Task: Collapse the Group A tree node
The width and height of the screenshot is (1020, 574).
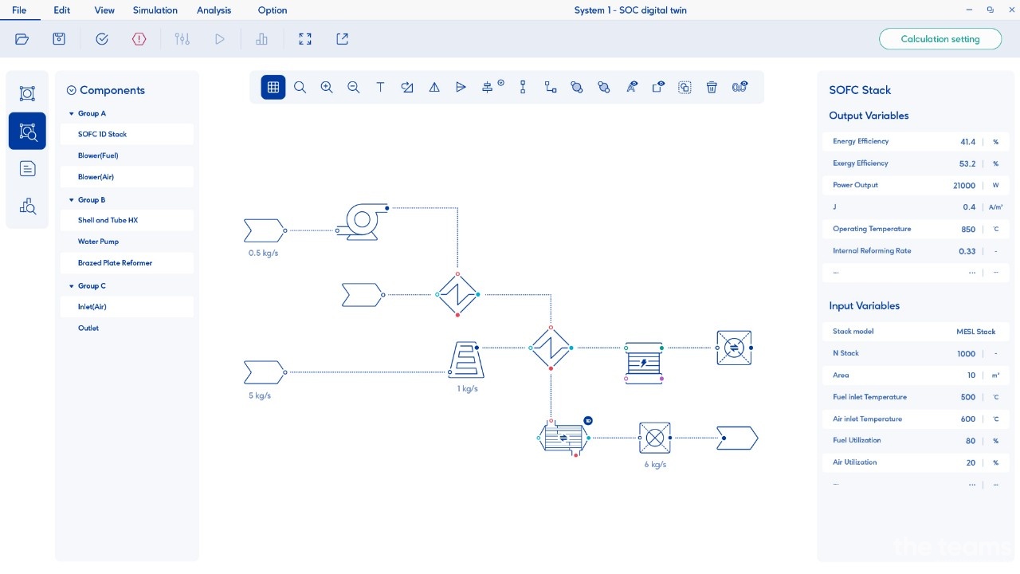Action: (x=72, y=114)
